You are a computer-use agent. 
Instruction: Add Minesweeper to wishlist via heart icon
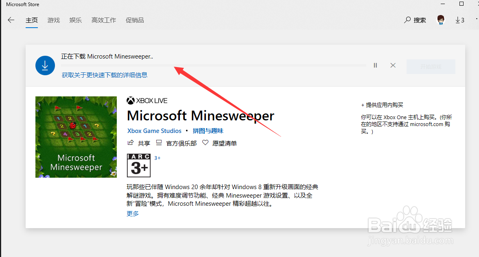pyautogui.click(x=205, y=143)
